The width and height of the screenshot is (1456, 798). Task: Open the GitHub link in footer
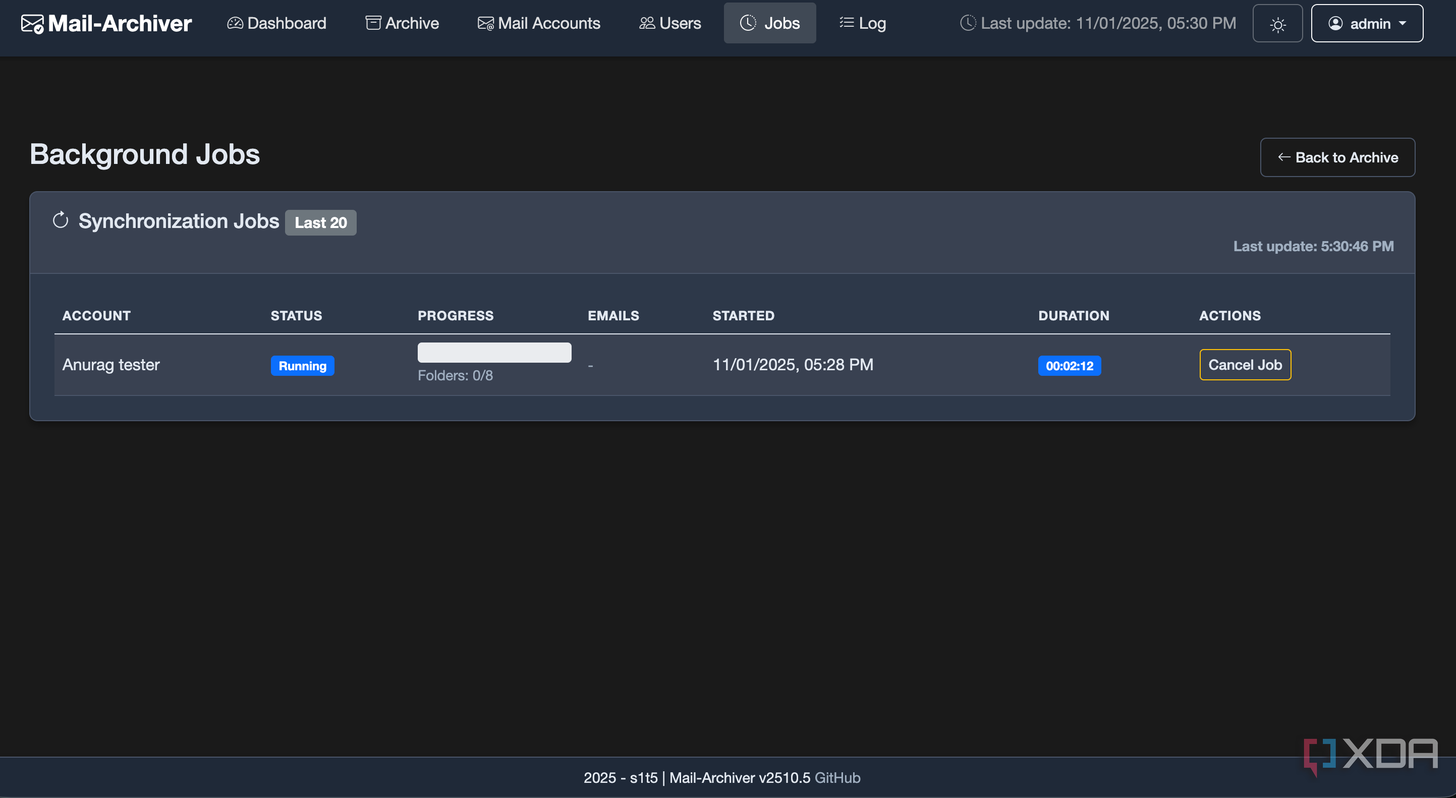click(x=837, y=778)
